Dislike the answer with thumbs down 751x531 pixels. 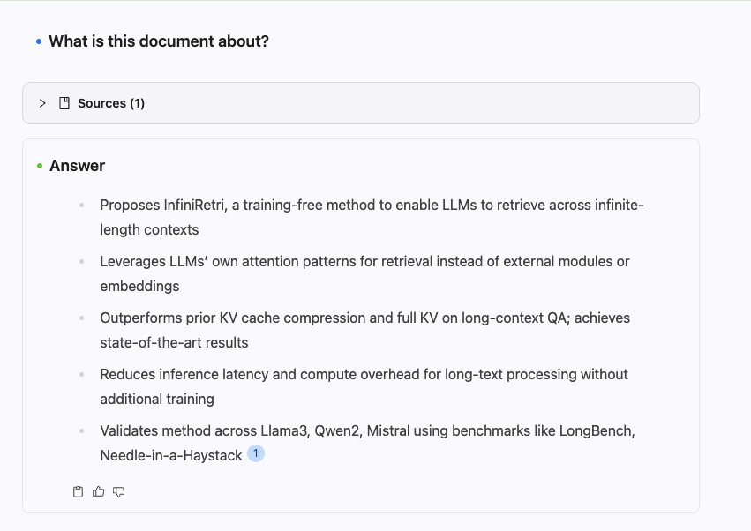coord(119,491)
